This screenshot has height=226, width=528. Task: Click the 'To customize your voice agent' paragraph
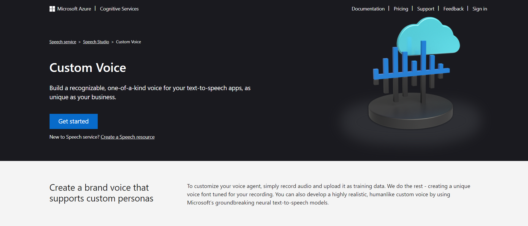pos(328,194)
